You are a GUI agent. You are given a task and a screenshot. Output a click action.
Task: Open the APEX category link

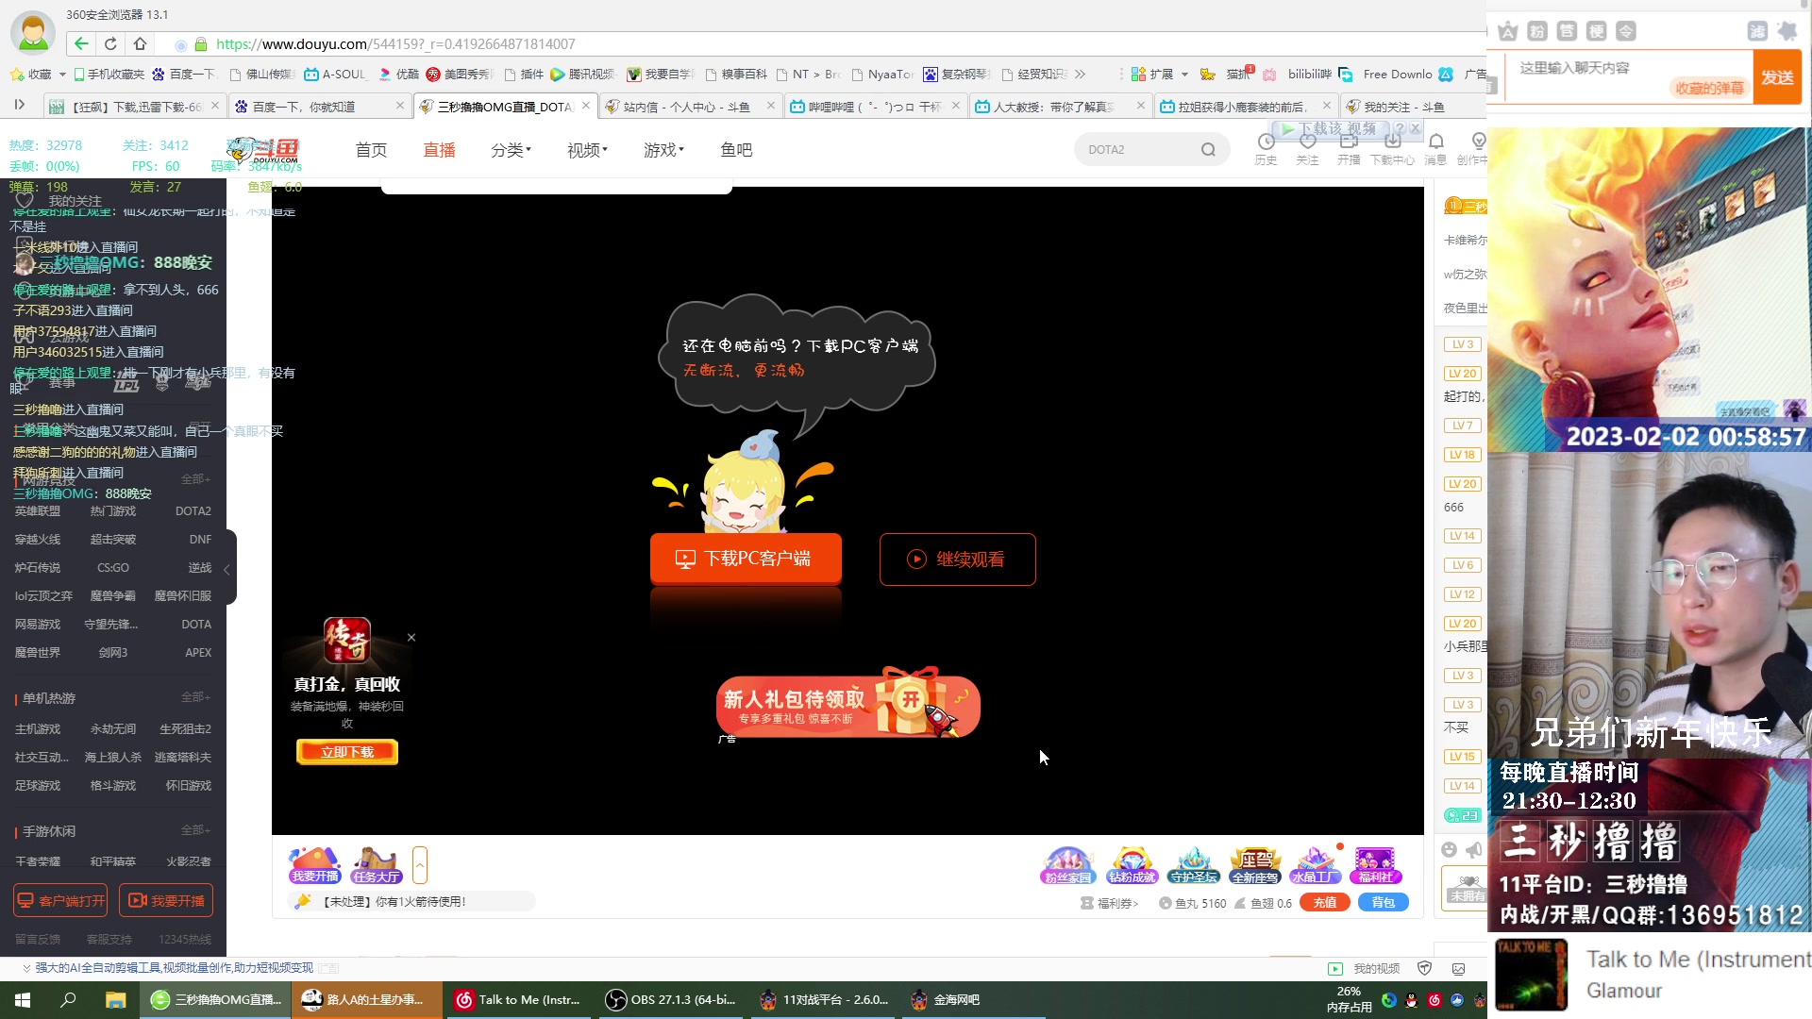pos(198,653)
